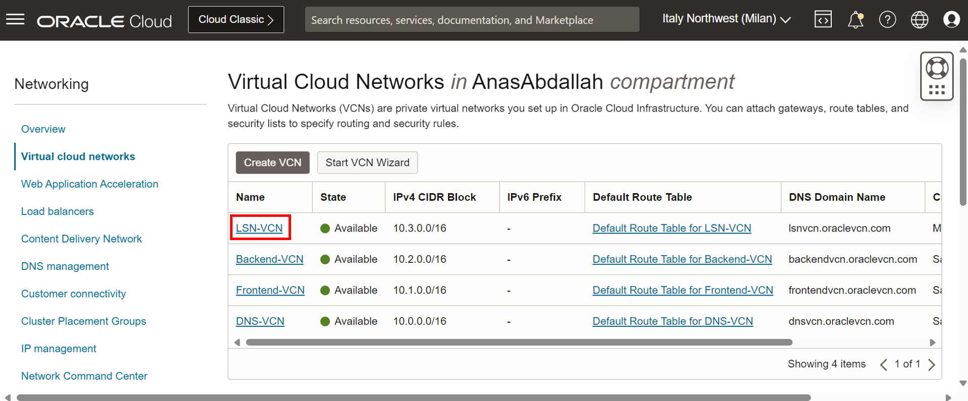
Task: Click the bottom page horizontal scrollbar
Action: click(x=414, y=397)
